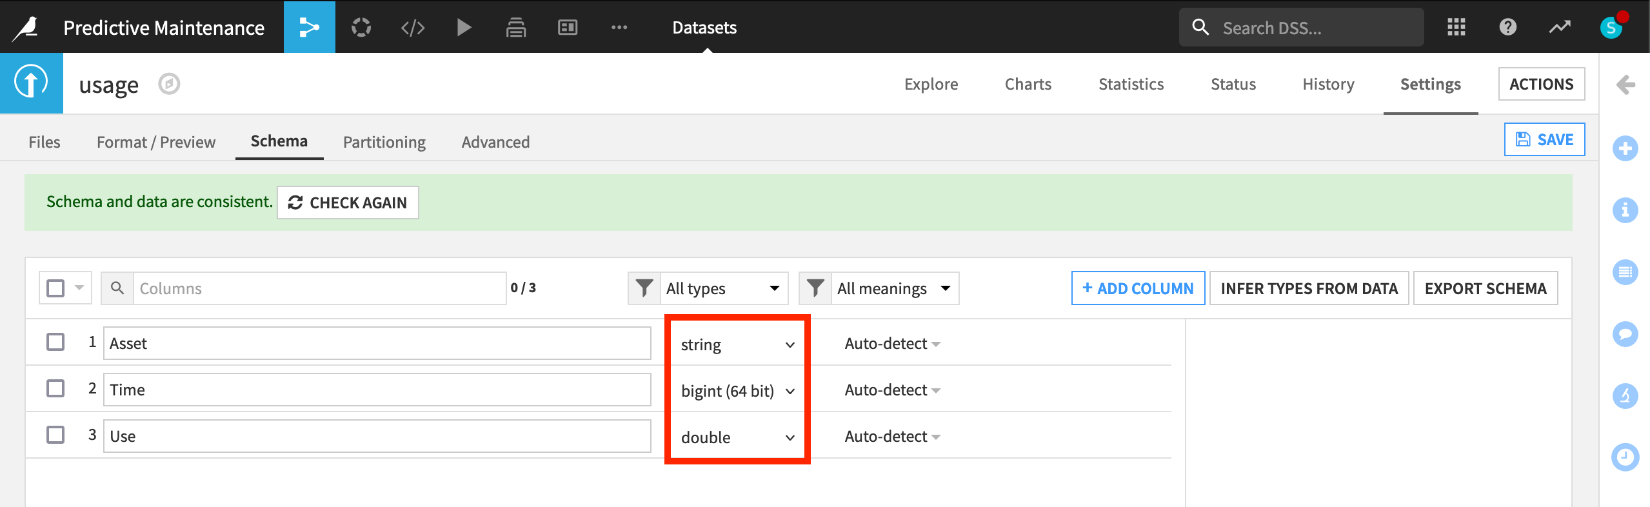Check the Time column checkbox
The image size is (1650, 507).
55,388
